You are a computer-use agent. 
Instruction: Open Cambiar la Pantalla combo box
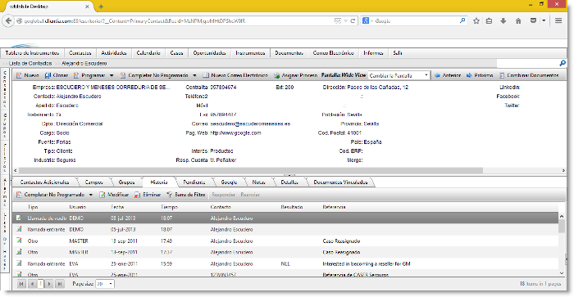399,75
